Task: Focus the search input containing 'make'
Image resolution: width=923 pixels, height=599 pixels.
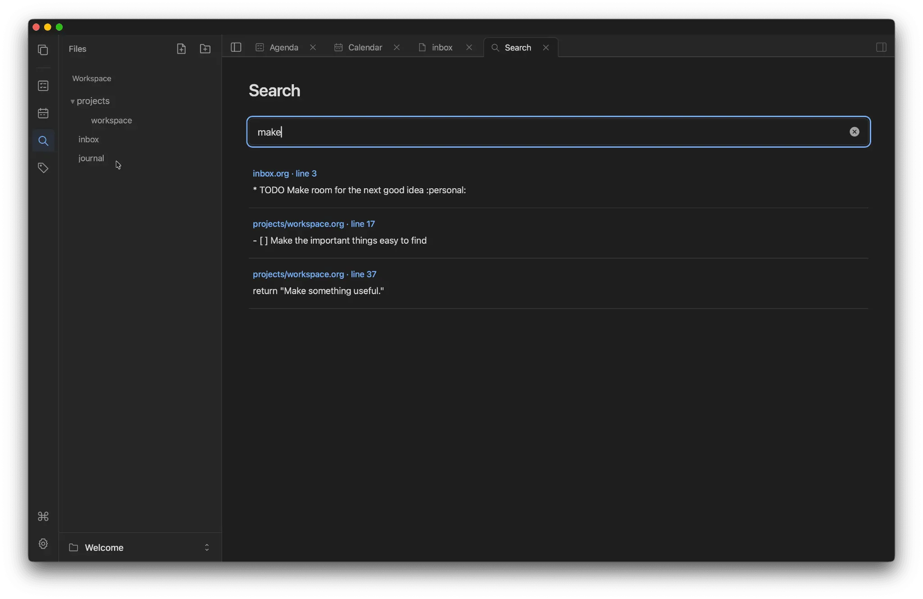Action: [x=558, y=132]
